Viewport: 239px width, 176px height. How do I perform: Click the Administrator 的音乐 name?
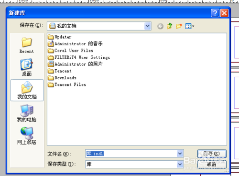coord(79,43)
